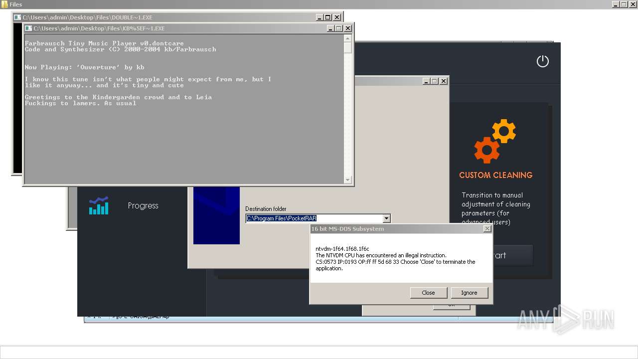Minimize the Files main window
This screenshot has height=359, width=638.
[x=616, y=4]
